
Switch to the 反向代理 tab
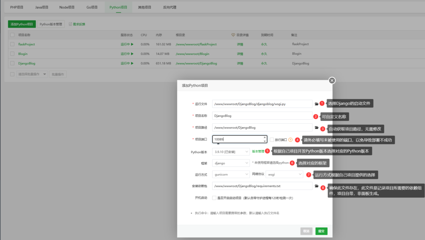[x=170, y=7]
